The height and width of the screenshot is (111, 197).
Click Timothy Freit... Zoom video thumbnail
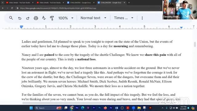(x=180, y=10)
